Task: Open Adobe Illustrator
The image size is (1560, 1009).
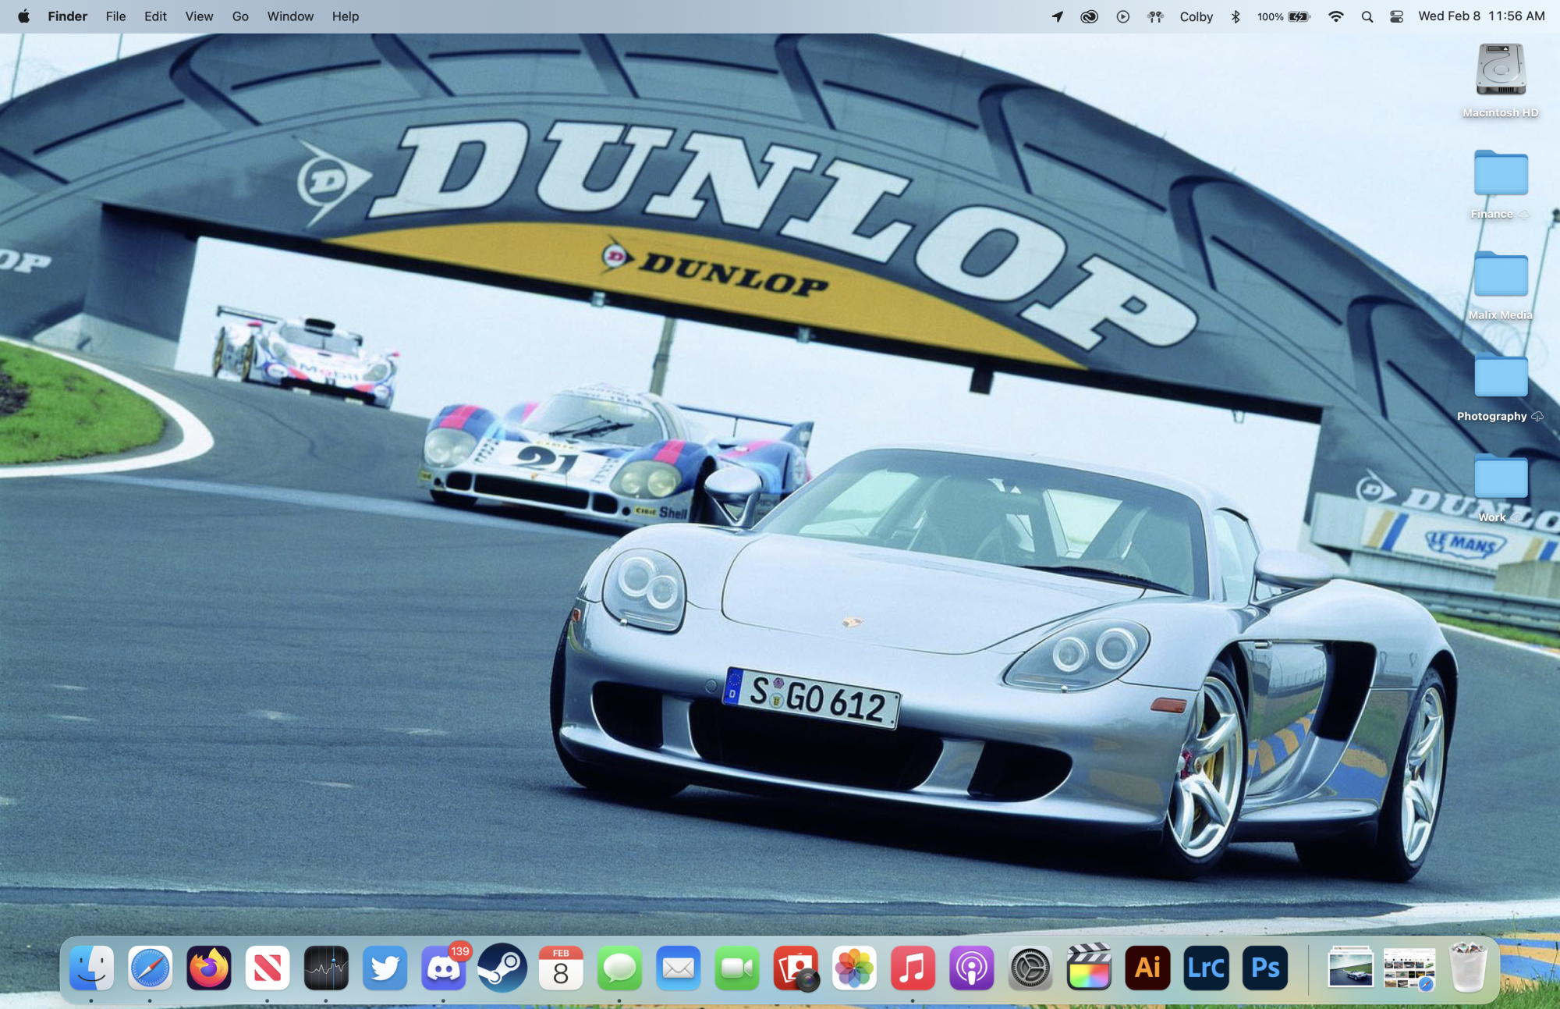Action: tap(1148, 968)
